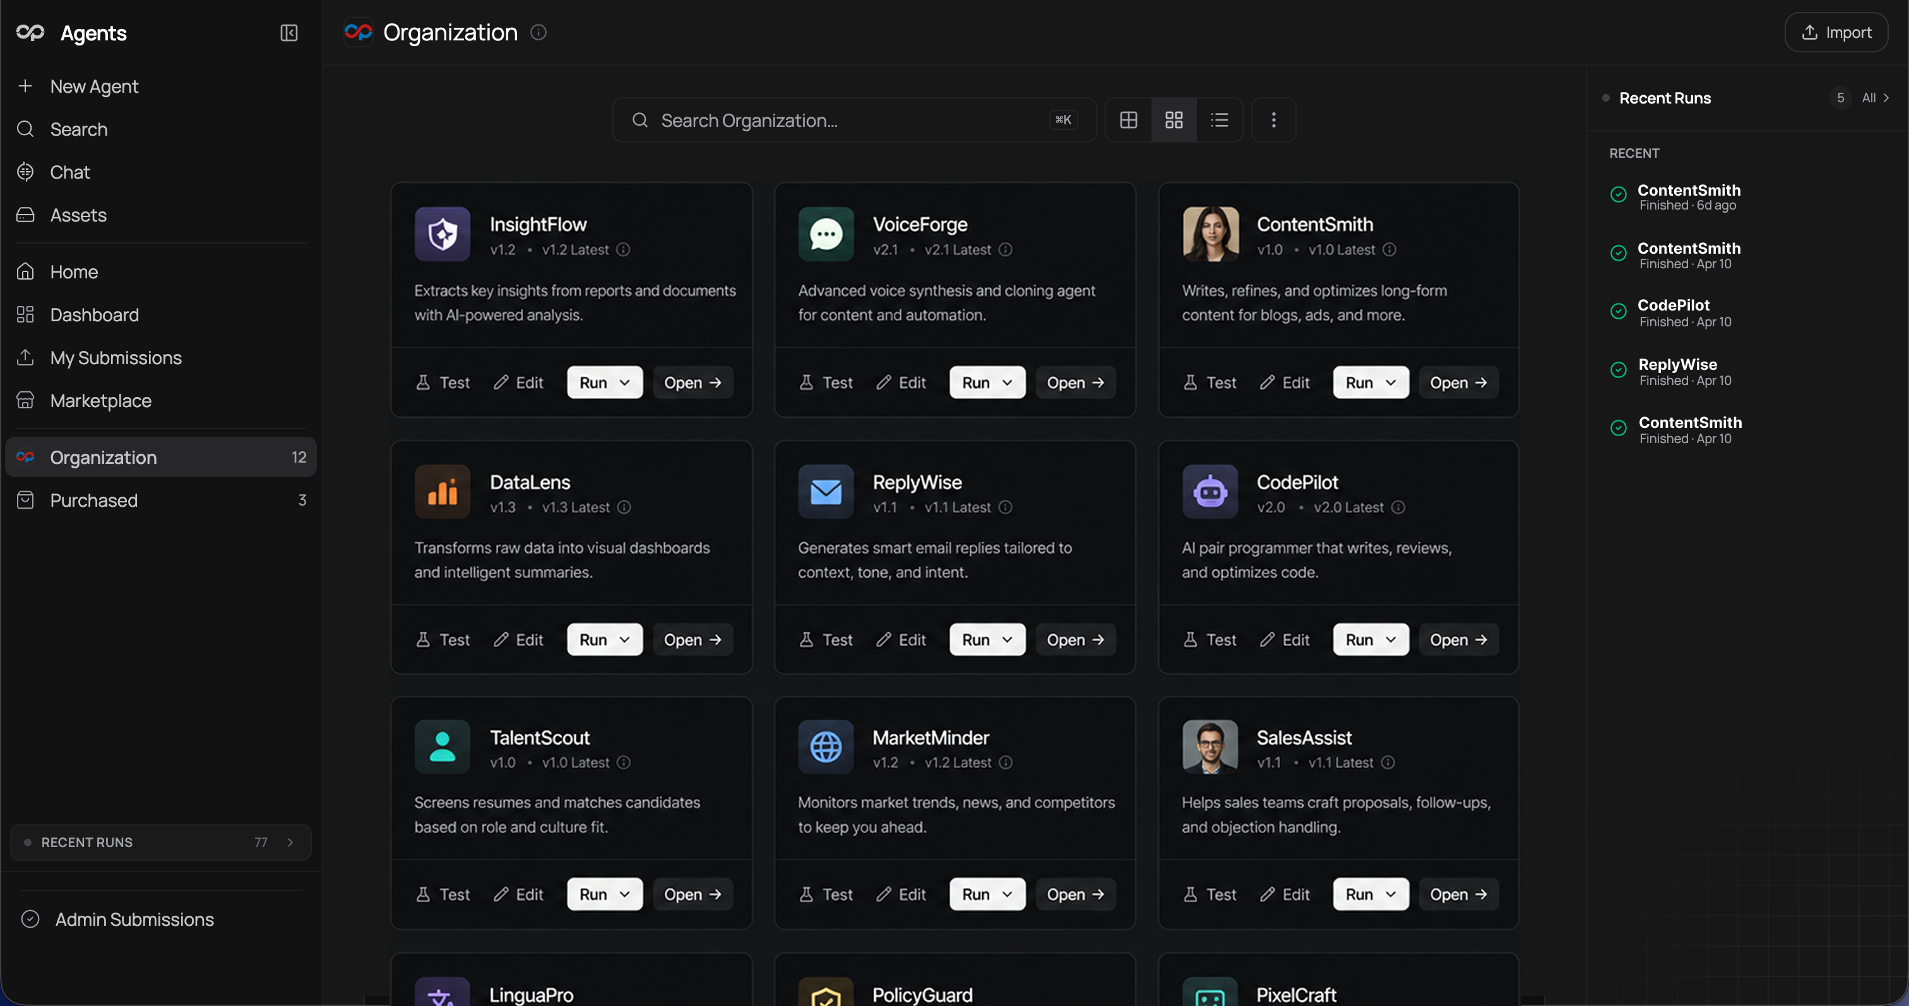1909x1006 pixels.
Task: Open the three-dot more options menu
Action: (x=1274, y=120)
